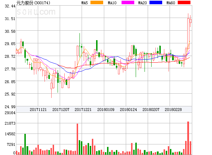
Task: Click the 20180124 date label
Action: [x=128, y=110]
